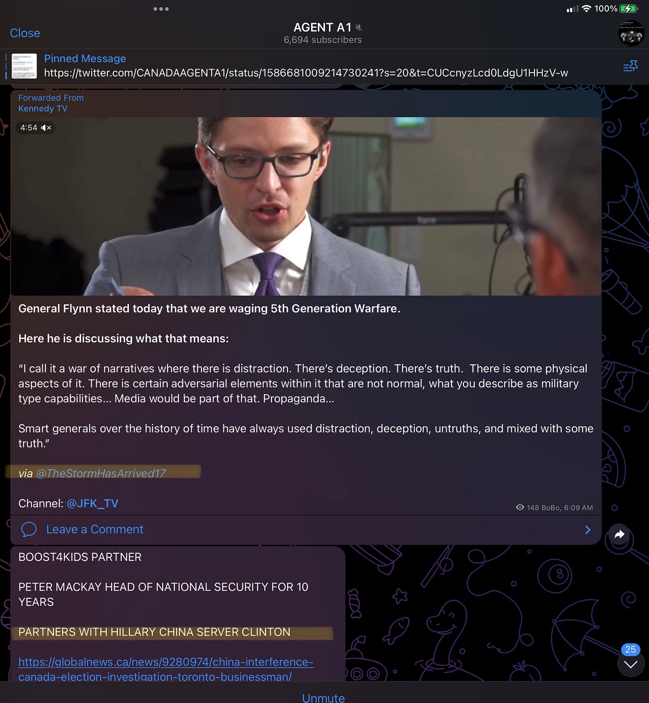Select the BOOST4KIDS PARTNER message text

[80, 557]
